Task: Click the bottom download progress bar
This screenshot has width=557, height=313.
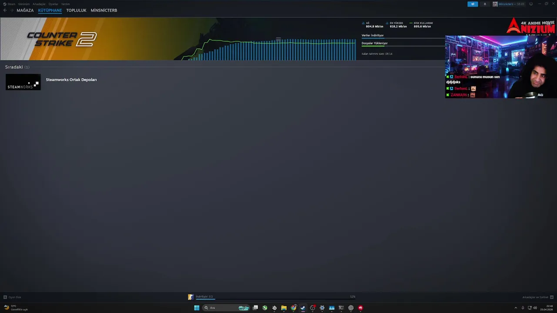Action: [x=275, y=299]
